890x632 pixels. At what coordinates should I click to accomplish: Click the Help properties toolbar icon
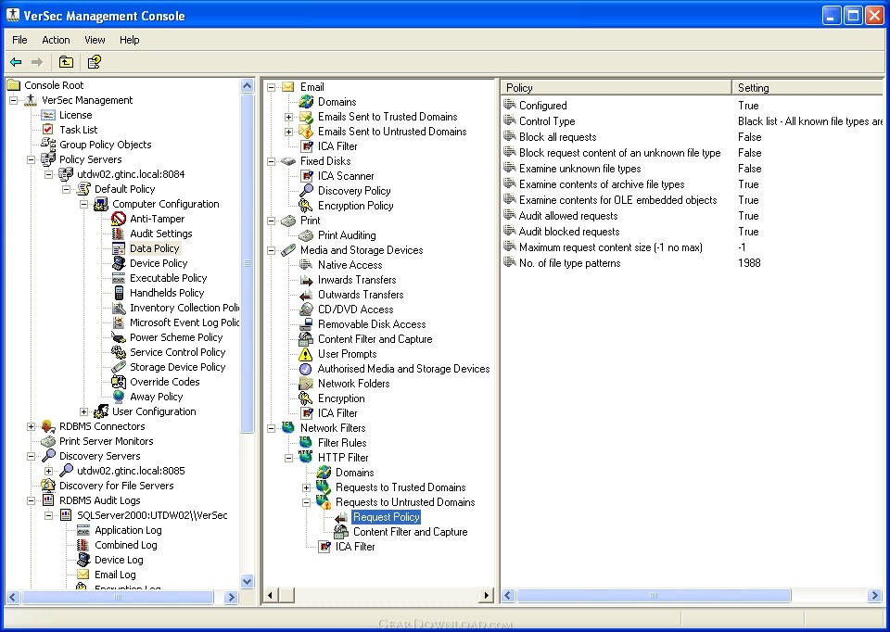(x=95, y=62)
